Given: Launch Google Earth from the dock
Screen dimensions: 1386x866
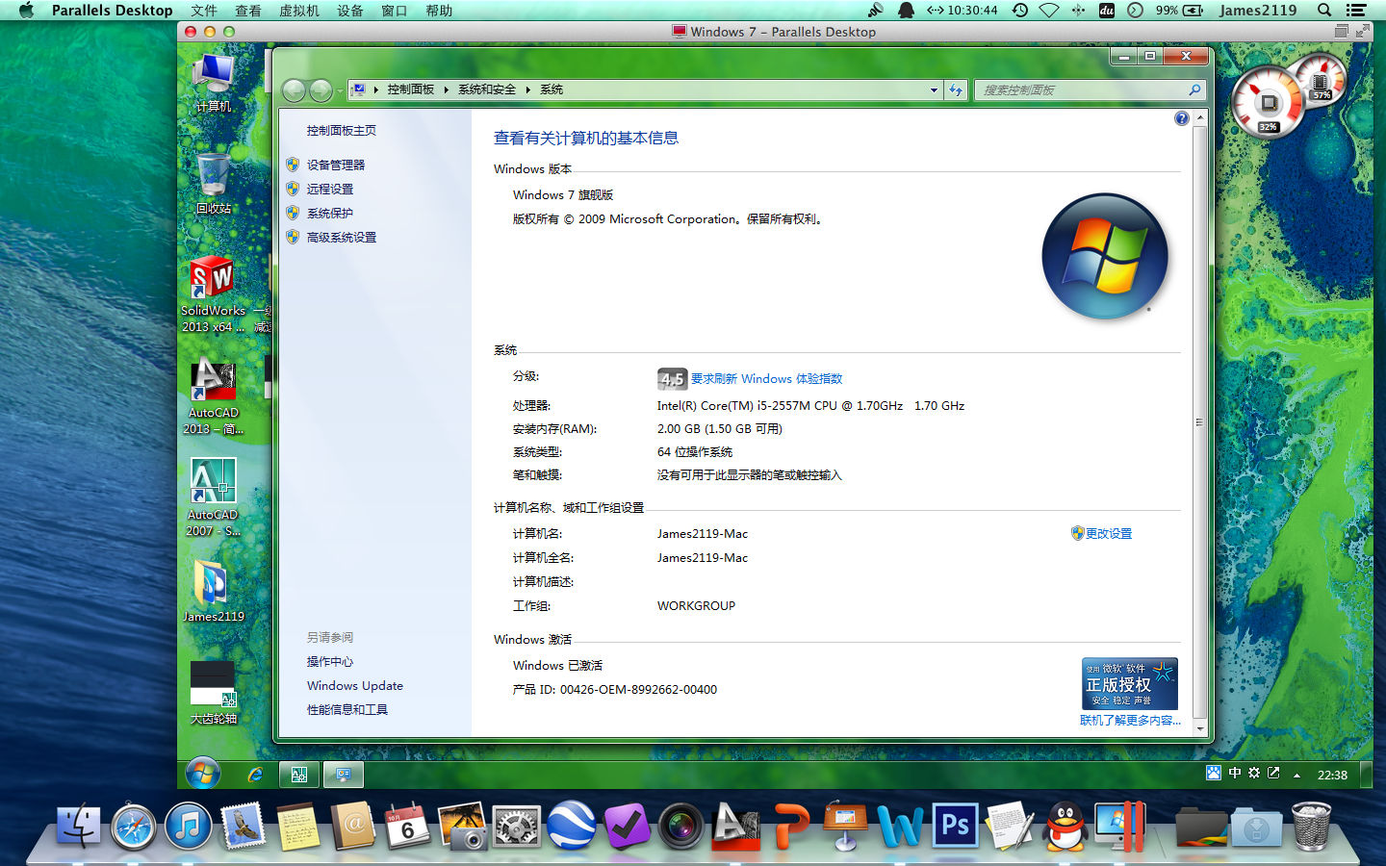Looking at the screenshot, I should pyautogui.click(x=572, y=826).
